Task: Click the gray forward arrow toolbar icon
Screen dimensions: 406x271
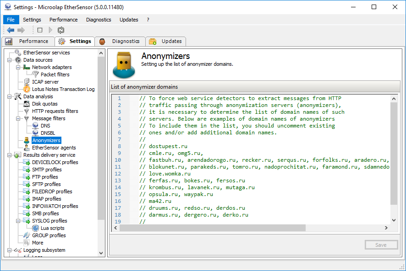Action: (21, 30)
